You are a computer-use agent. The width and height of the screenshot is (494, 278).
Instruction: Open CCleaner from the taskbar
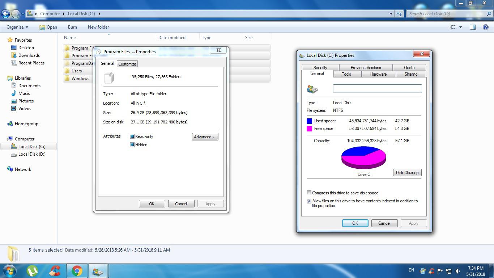pyautogui.click(x=55, y=271)
